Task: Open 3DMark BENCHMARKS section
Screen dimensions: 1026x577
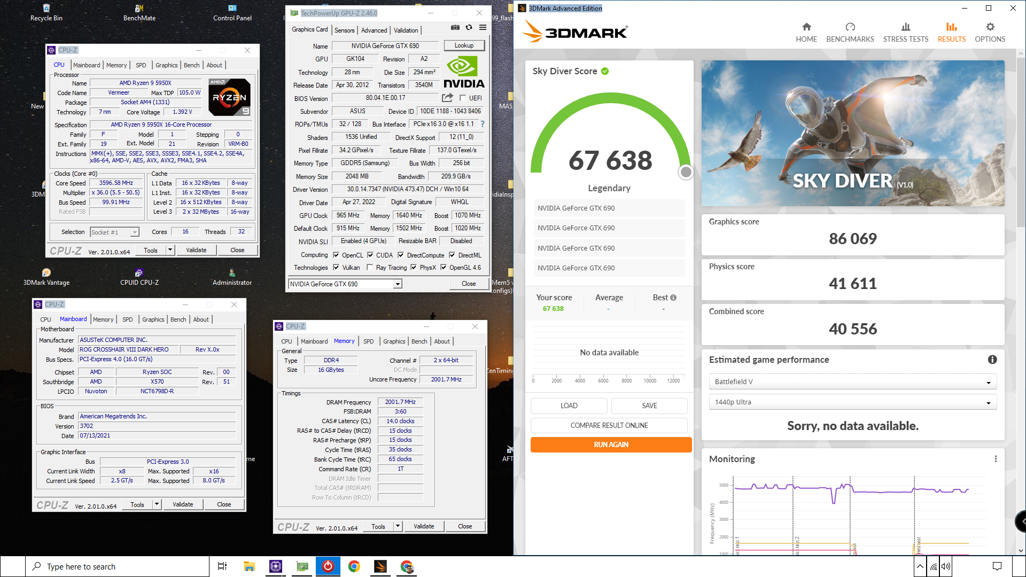Action: click(850, 33)
